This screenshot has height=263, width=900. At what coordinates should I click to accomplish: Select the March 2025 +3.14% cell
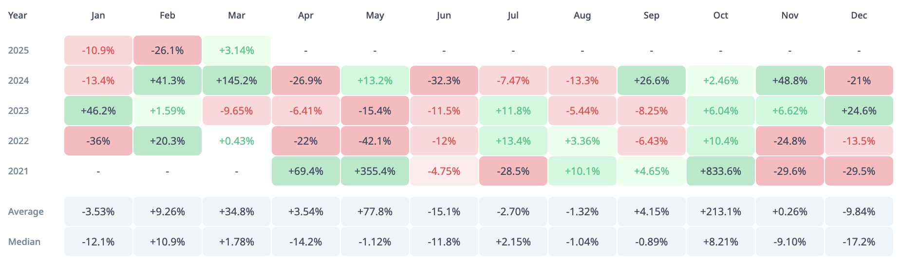pyautogui.click(x=237, y=50)
